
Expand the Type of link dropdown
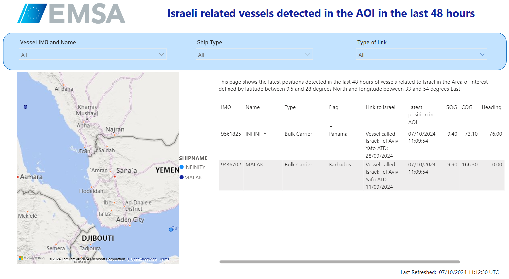421,54
